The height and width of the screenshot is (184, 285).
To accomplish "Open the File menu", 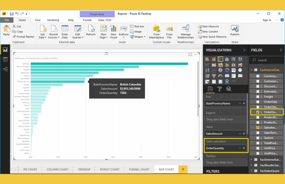I will (7, 20).
